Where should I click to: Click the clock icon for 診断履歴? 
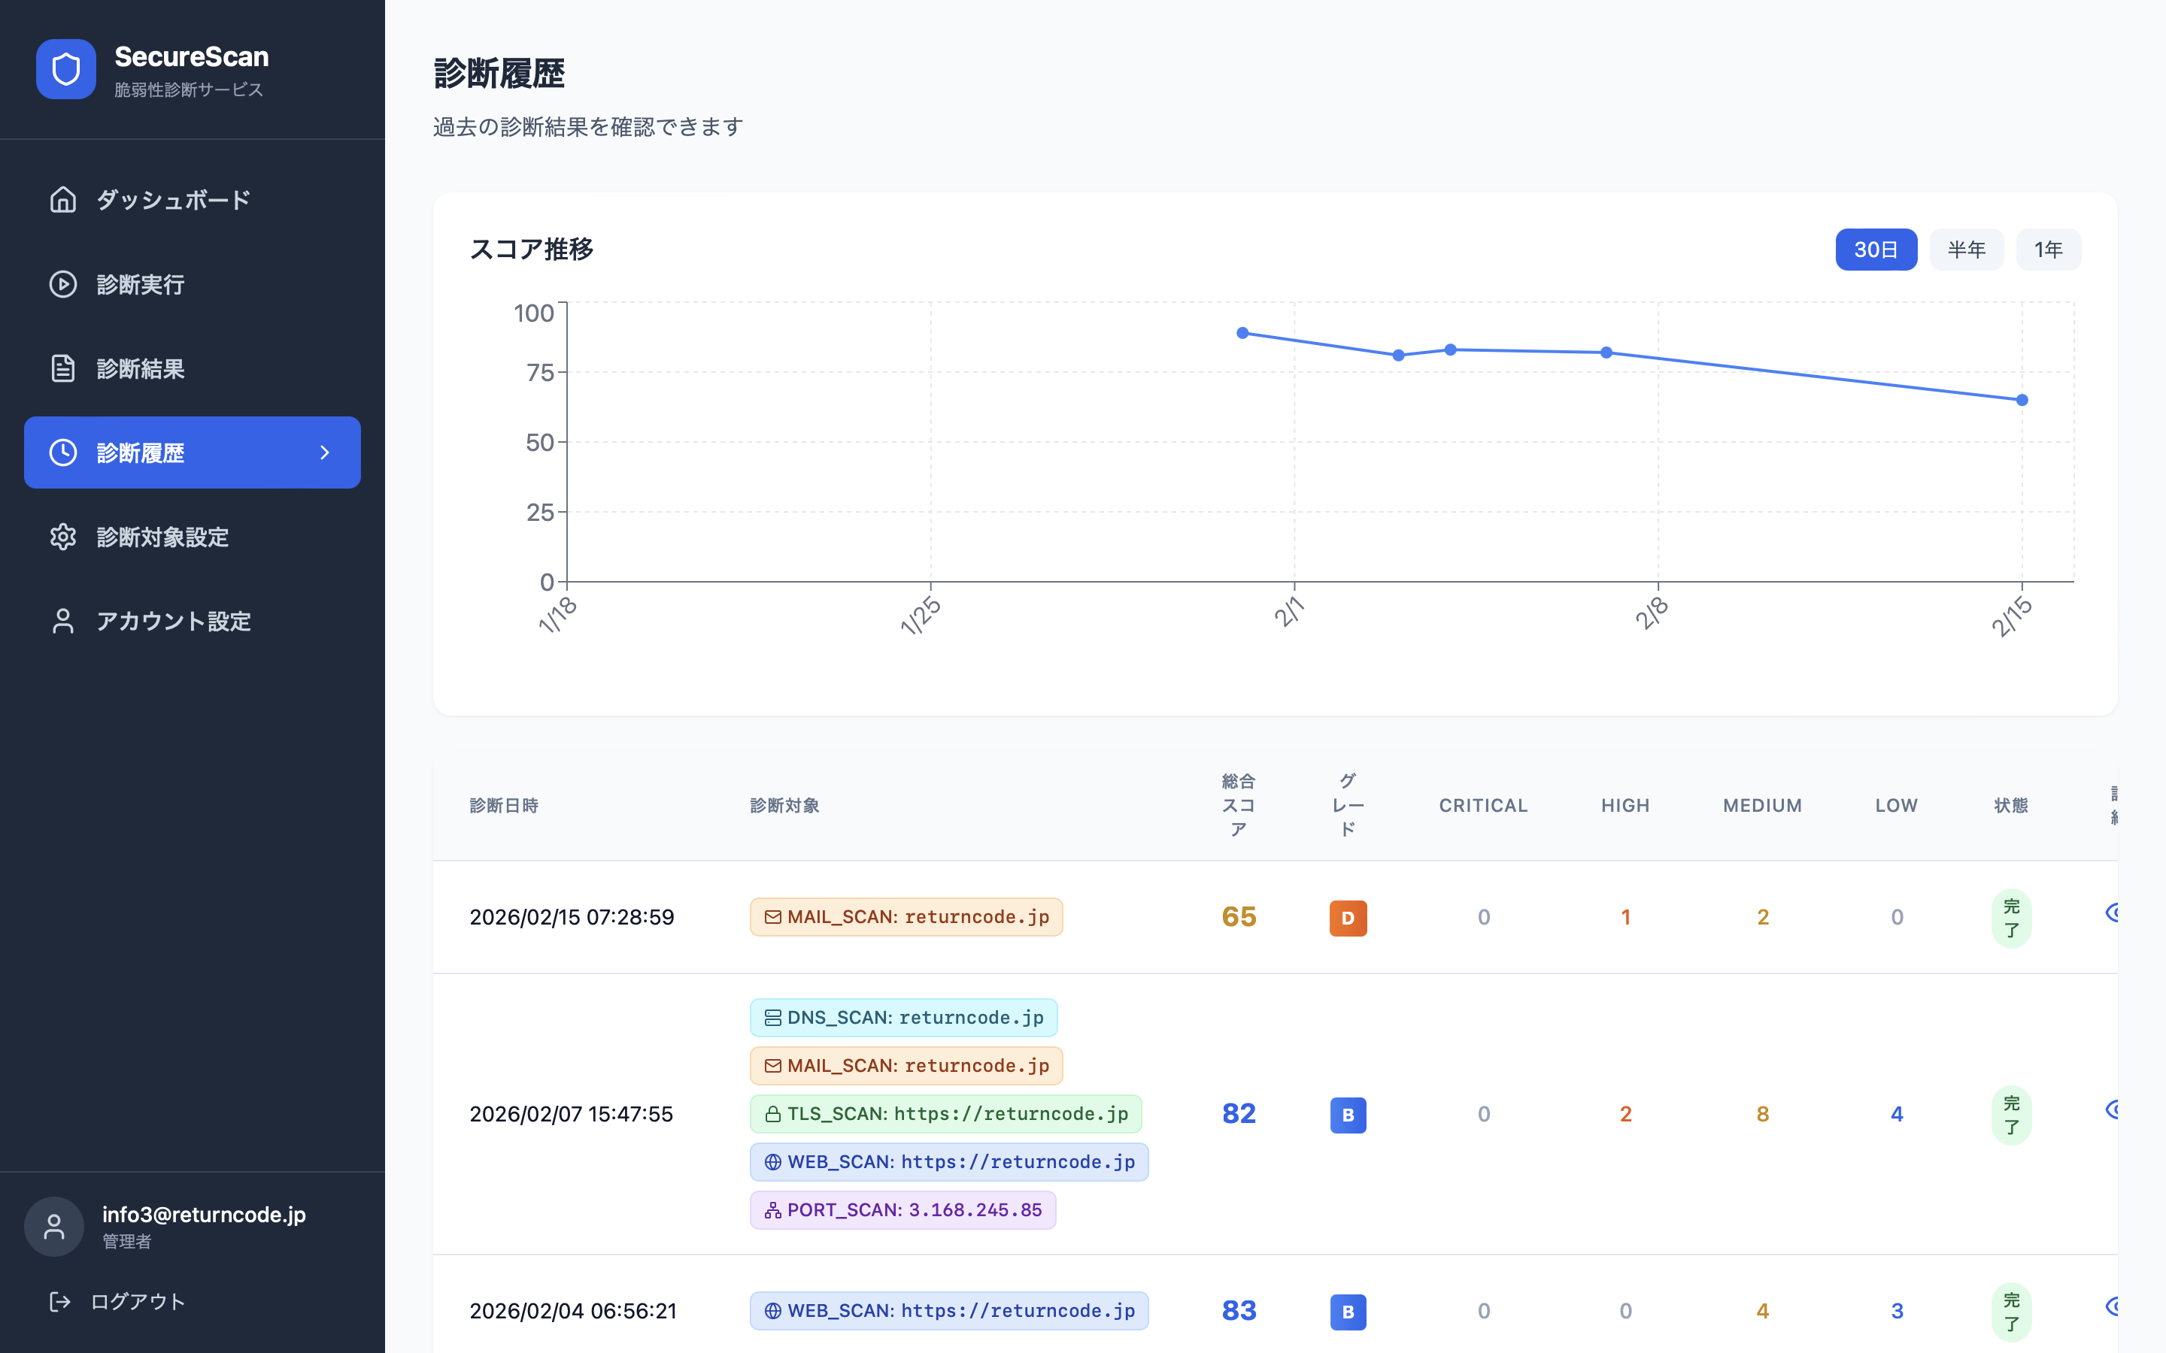point(62,453)
